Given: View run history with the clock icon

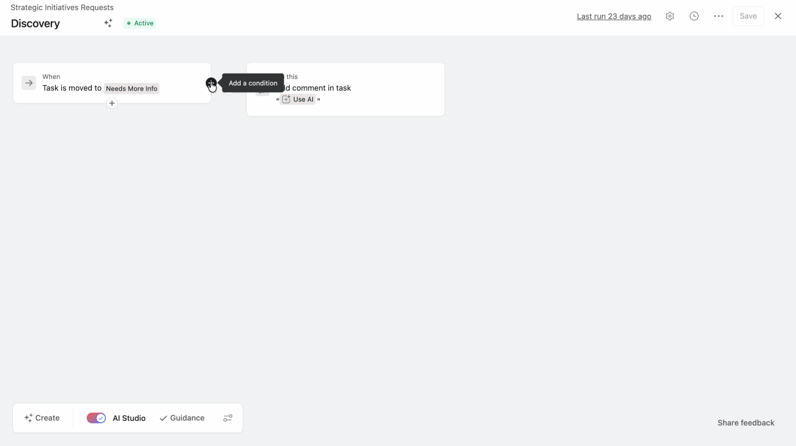Looking at the screenshot, I should tap(694, 17).
